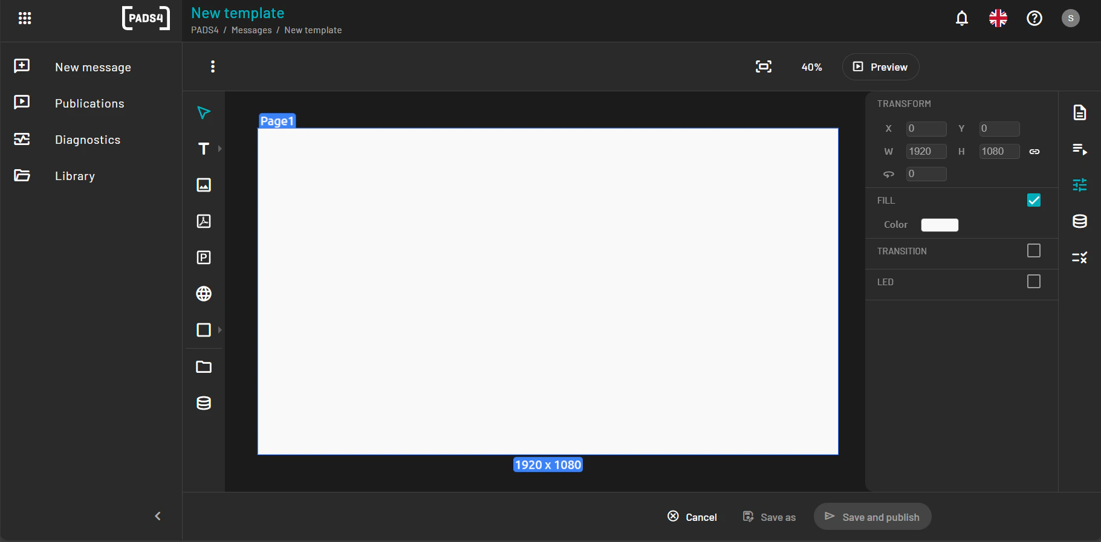Open the help question mark
Viewport: 1101px width, 542px height.
1034,18
